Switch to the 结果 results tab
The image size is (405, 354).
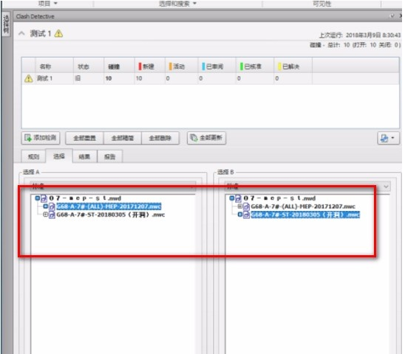point(84,156)
